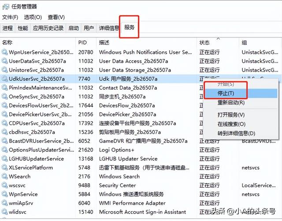Open the 查看(V) menu
282x221 pixels.
pos(56,17)
